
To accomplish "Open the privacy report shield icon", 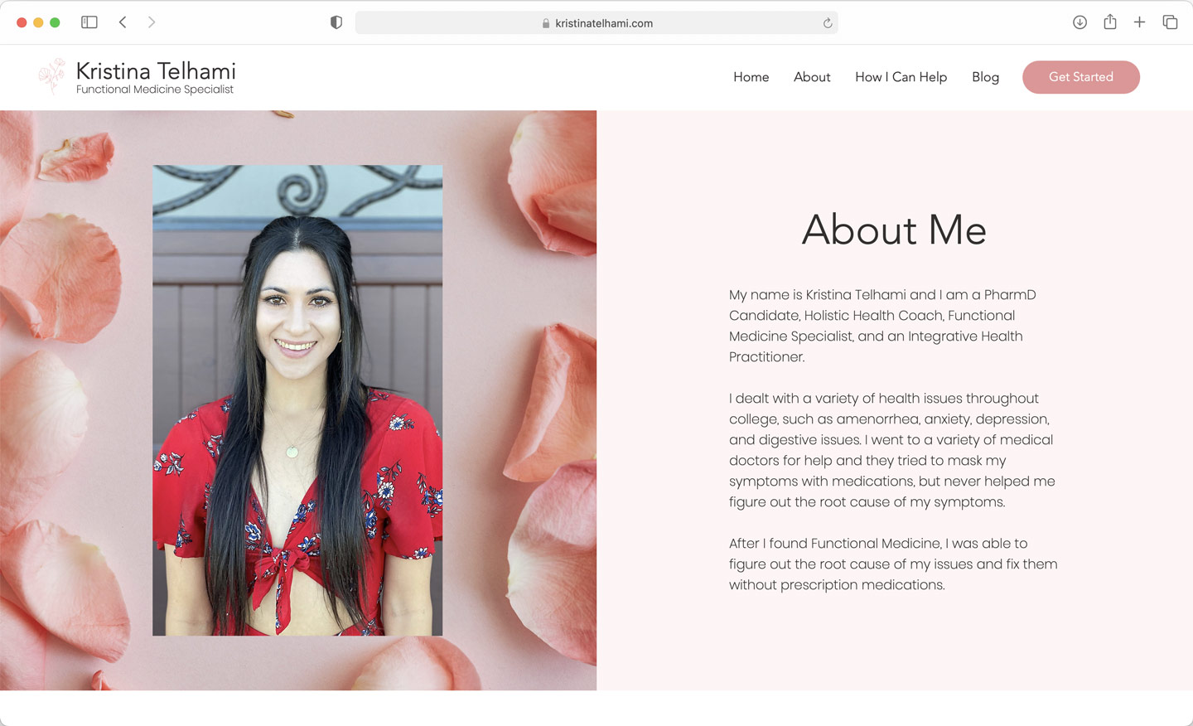I will pyautogui.click(x=336, y=22).
